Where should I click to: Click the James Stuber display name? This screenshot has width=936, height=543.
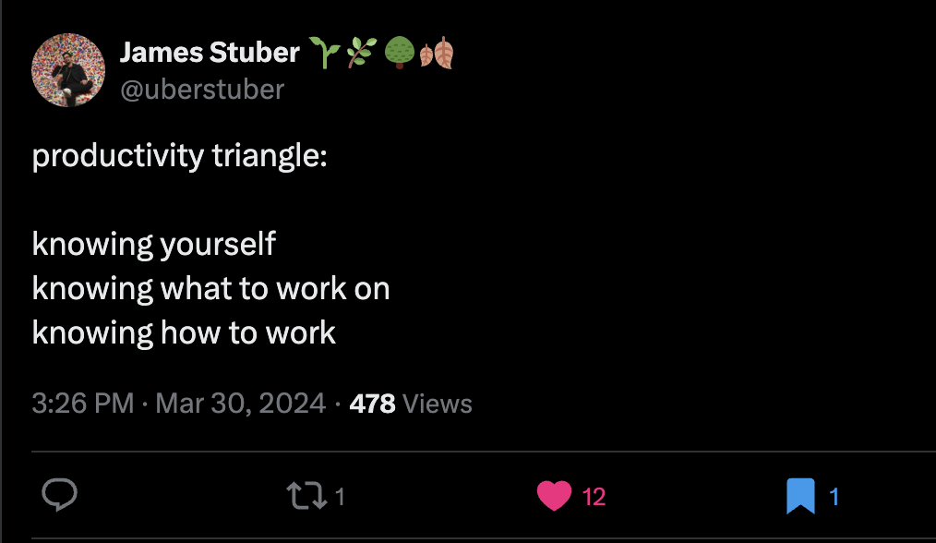(210, 53)
